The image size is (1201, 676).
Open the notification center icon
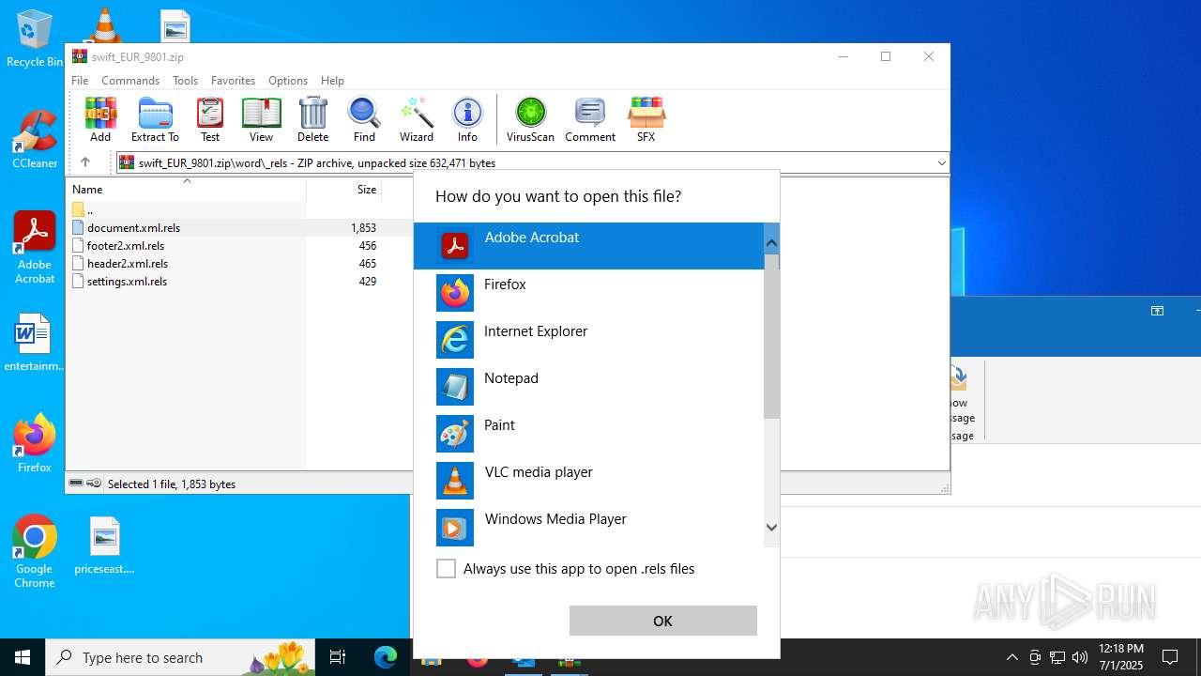click(1170, 657)
